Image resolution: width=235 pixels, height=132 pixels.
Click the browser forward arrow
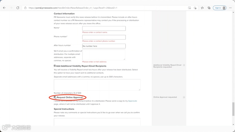pyautogui.click(x=11, y=8)
